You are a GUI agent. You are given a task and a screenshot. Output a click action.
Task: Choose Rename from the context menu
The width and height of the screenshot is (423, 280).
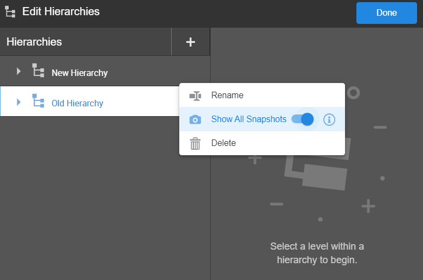click(227, 96)
